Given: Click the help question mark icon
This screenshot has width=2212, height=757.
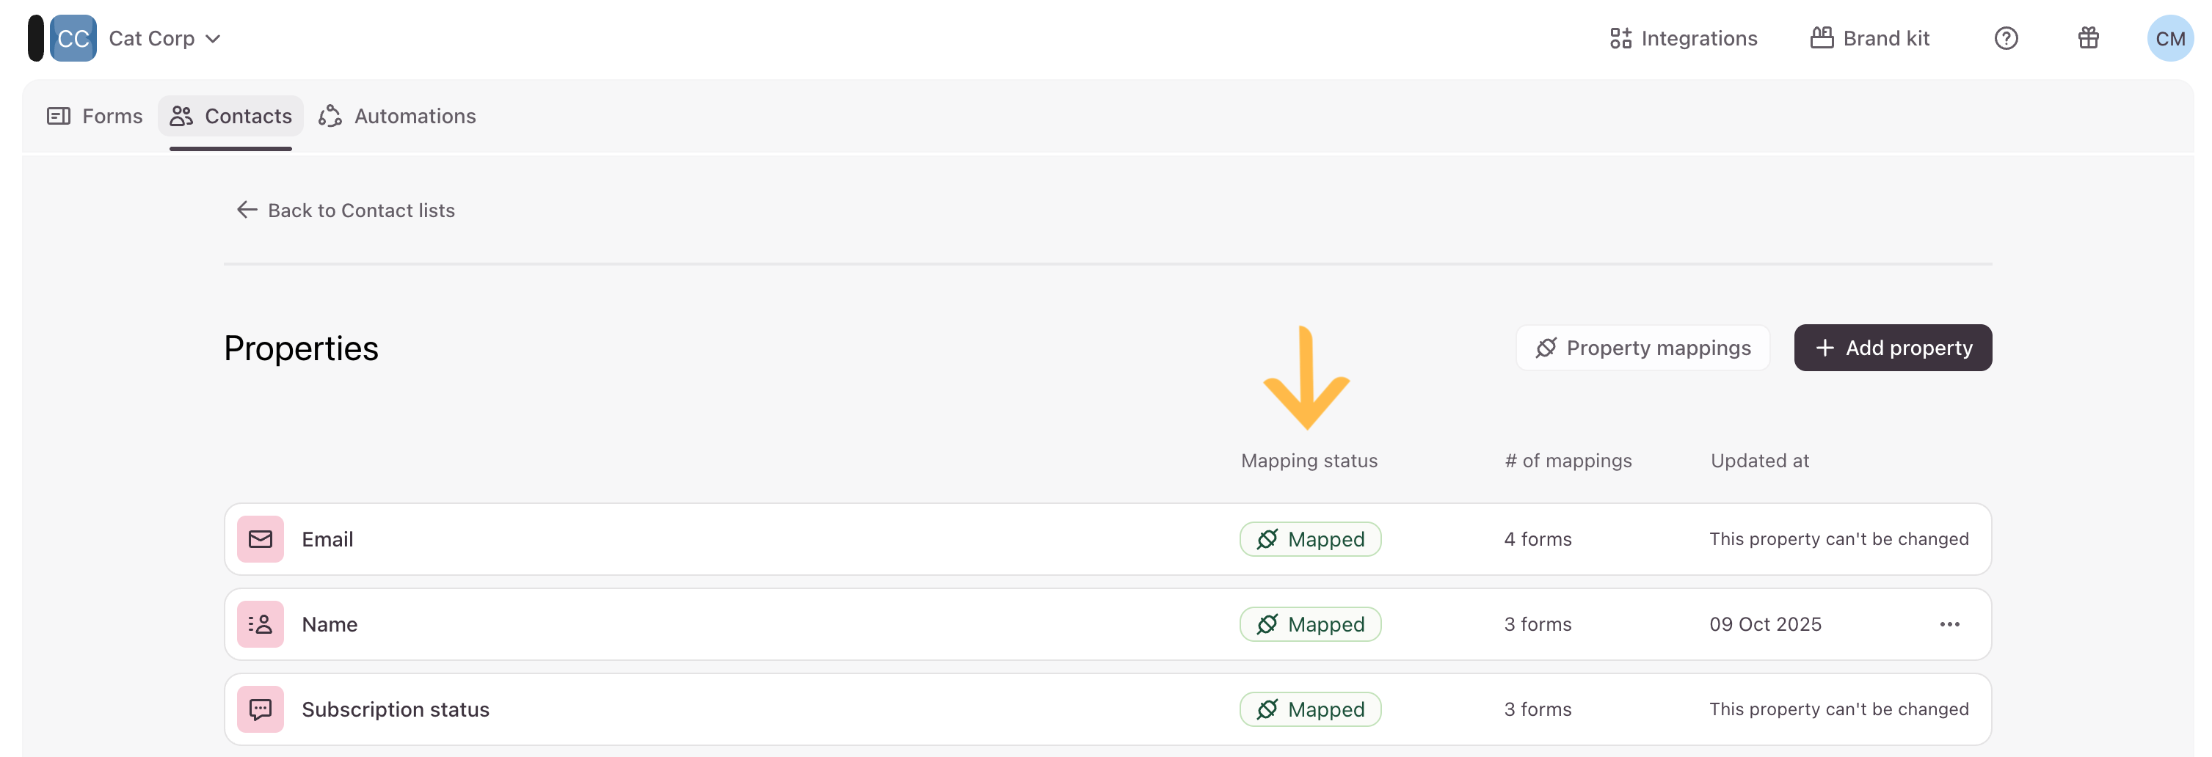Looking at the screenshot, I should coord(2006,39).
